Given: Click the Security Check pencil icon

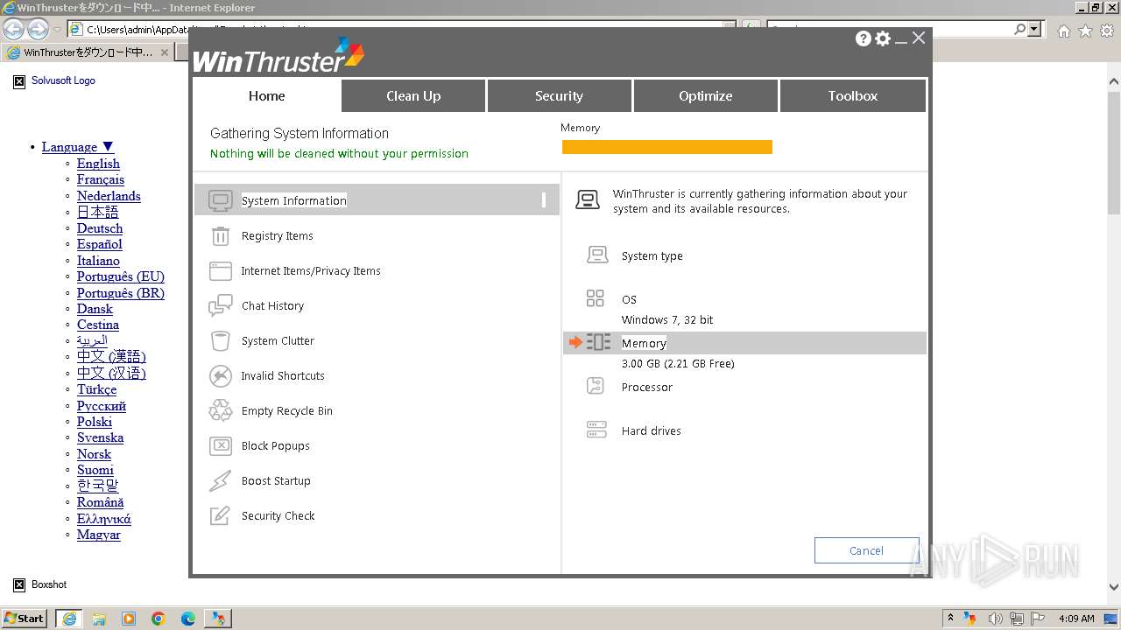Looking at the screenshot, I should (221, 515).
